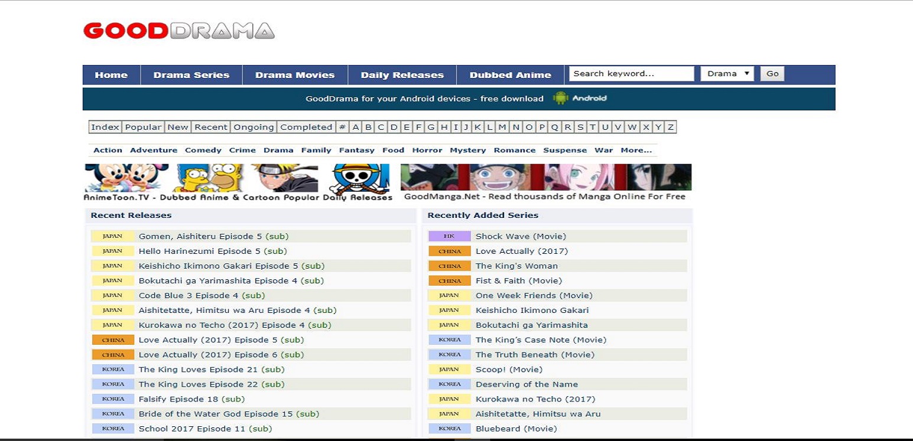Open Kurokawa no Techo (2017) Episode 4

[235, 325]
